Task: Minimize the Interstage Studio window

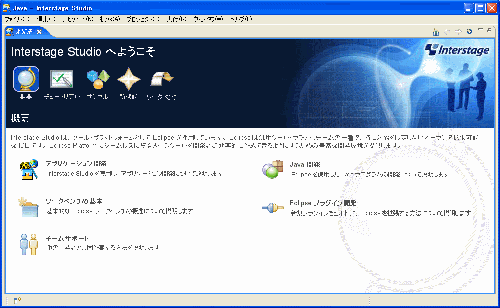Action: (x=469, y=8)
